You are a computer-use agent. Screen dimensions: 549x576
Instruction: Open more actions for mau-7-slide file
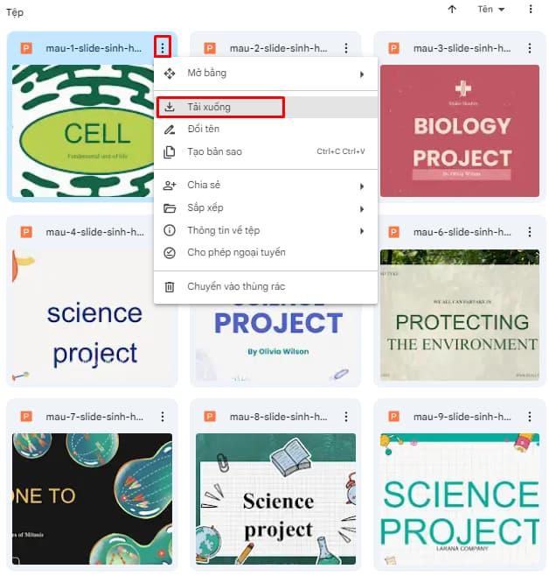(x=162, y=417)
